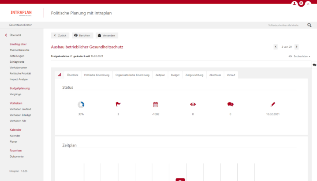Toggle the eye observers status icon

tap(193, 104)
